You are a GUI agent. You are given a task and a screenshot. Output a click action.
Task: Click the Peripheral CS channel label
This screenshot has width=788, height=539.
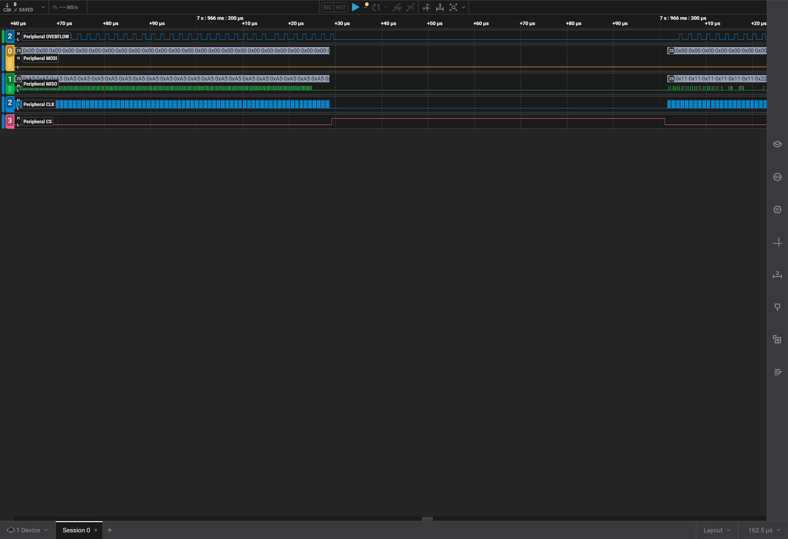(x=37, y=121)
